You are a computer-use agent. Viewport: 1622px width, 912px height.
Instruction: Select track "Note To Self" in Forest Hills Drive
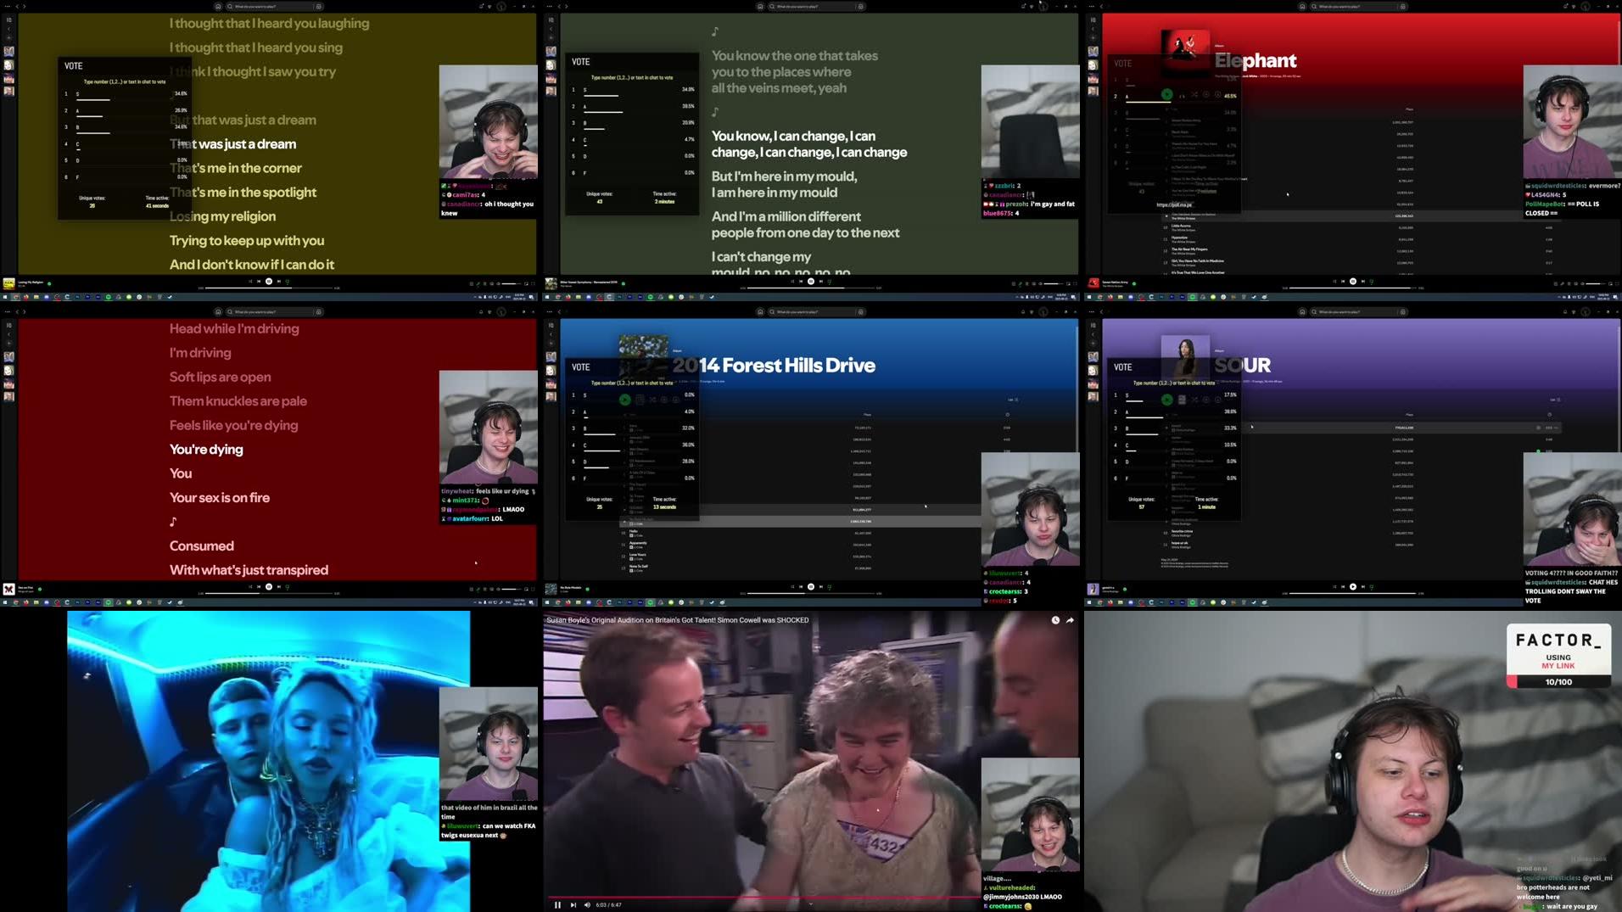pyautogui.click(x=638, y=568)
